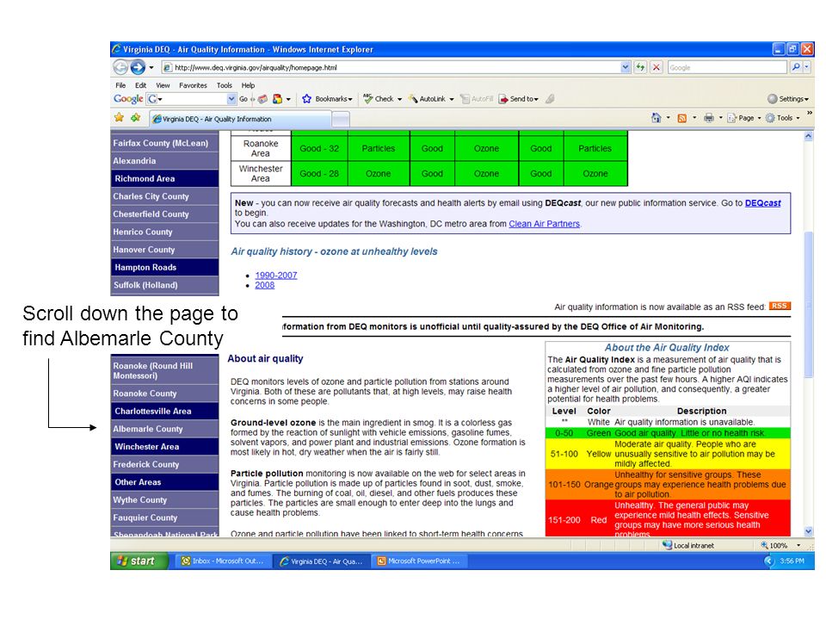Open the Edit menu
Viewport: 826px width, 620px height.
pos(140,85)
